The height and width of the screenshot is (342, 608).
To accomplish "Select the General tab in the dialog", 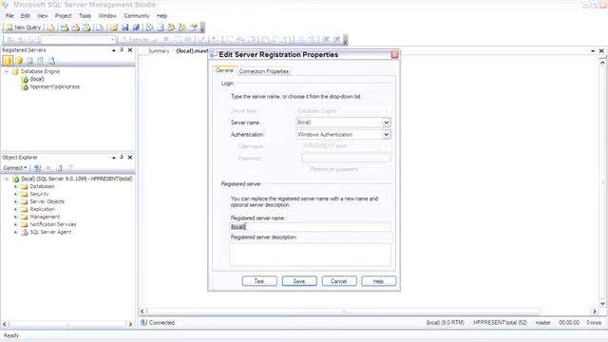I will (224, 70).
